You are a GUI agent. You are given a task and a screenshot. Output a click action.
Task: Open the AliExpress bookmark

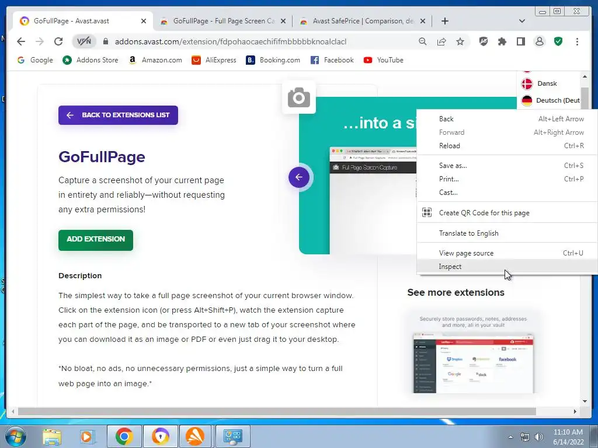click(214, 60)
